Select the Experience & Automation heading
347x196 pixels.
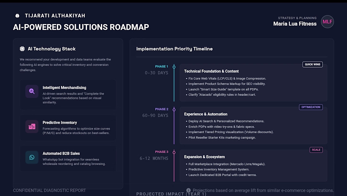pos(206,114)
